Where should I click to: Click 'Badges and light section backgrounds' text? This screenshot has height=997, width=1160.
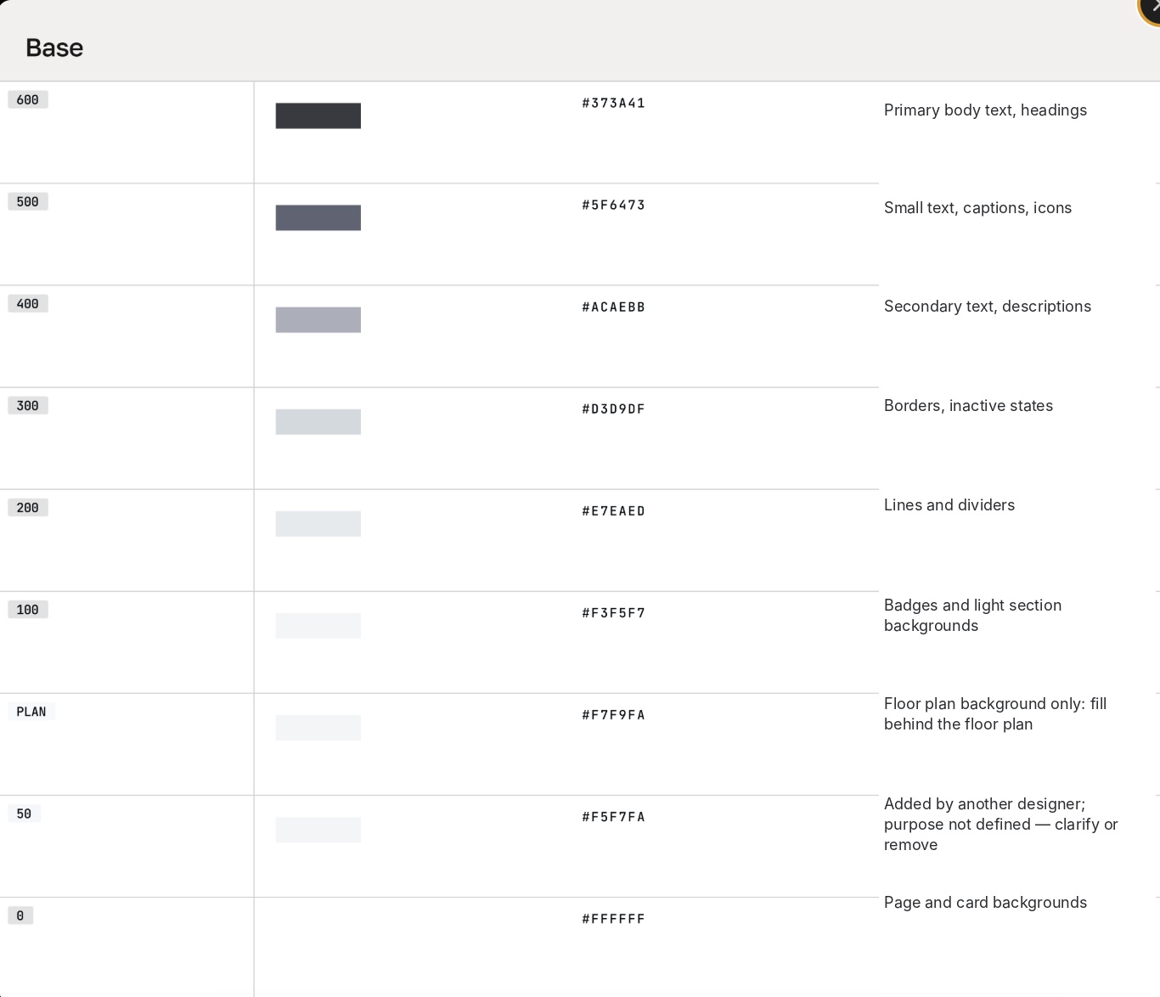(x=972, y=616)
